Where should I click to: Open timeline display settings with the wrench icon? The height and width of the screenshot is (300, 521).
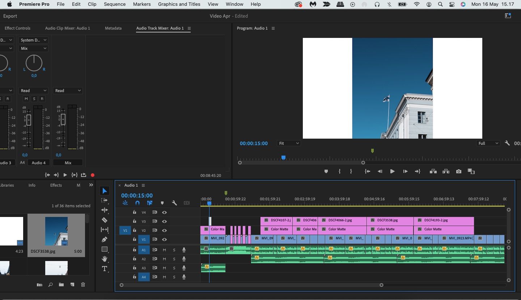[x=174, y=203]
